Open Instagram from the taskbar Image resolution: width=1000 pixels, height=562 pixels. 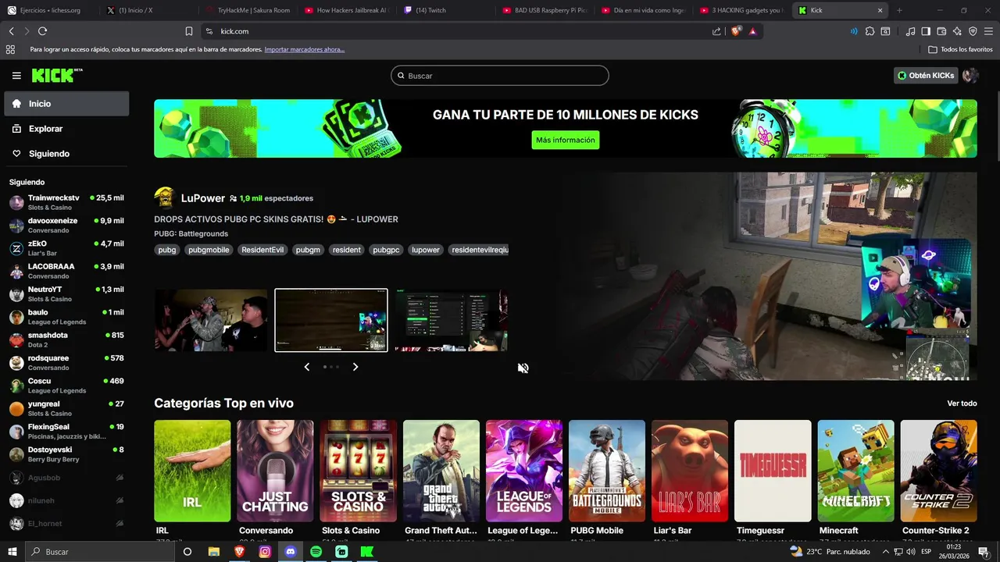265,552
